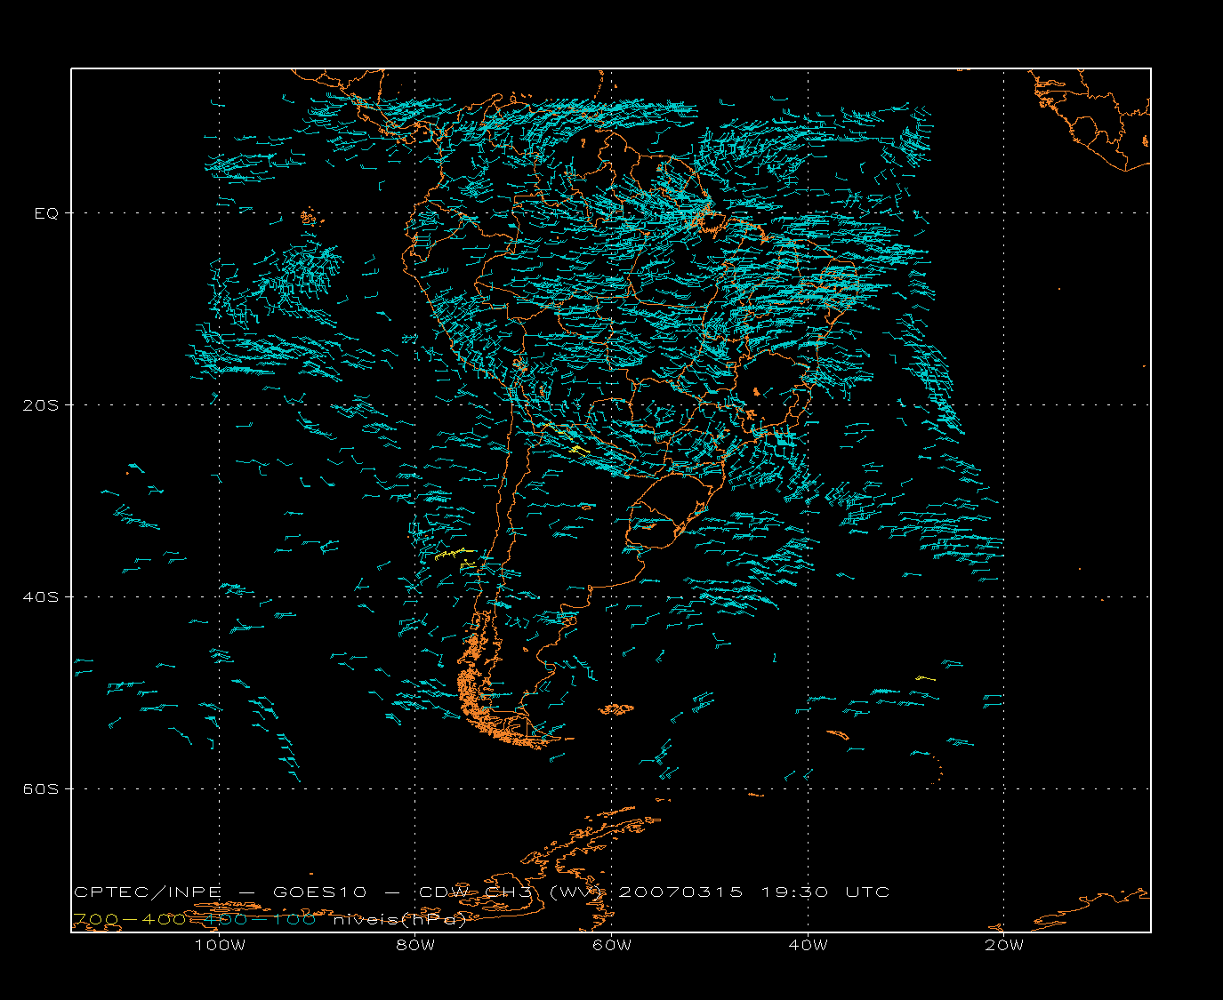Click the 100W longitude label
The width and height of the screenshot is (1223, 1000).
[220, 945]
